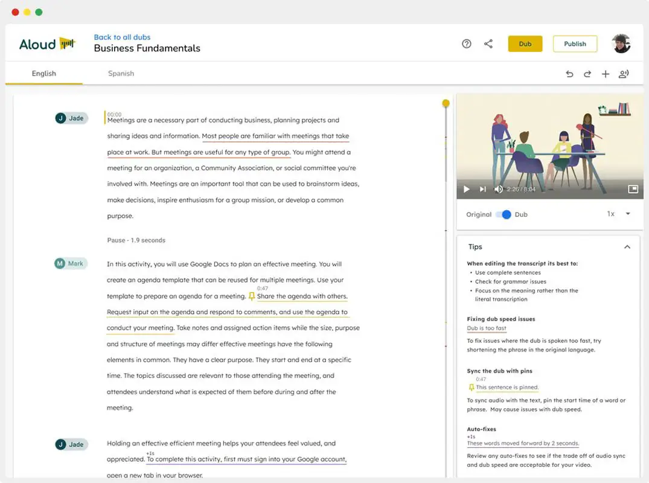Open the 1x playback speed dropdown
Screen dimensions: 649x483
619,214
